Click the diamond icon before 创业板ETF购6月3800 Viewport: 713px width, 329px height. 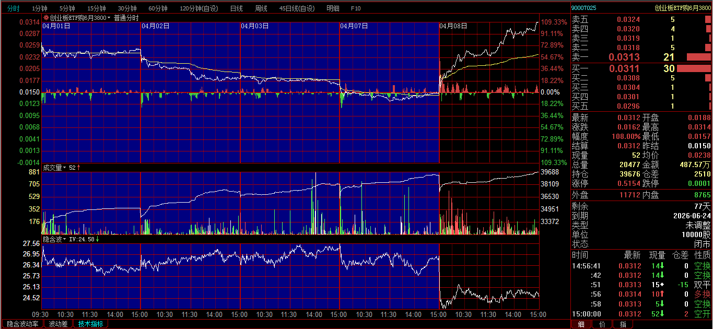coord(46,18)
